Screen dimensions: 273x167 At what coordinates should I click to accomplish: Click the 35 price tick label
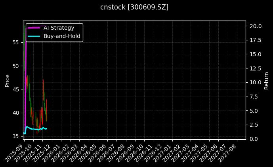point(16,137)
